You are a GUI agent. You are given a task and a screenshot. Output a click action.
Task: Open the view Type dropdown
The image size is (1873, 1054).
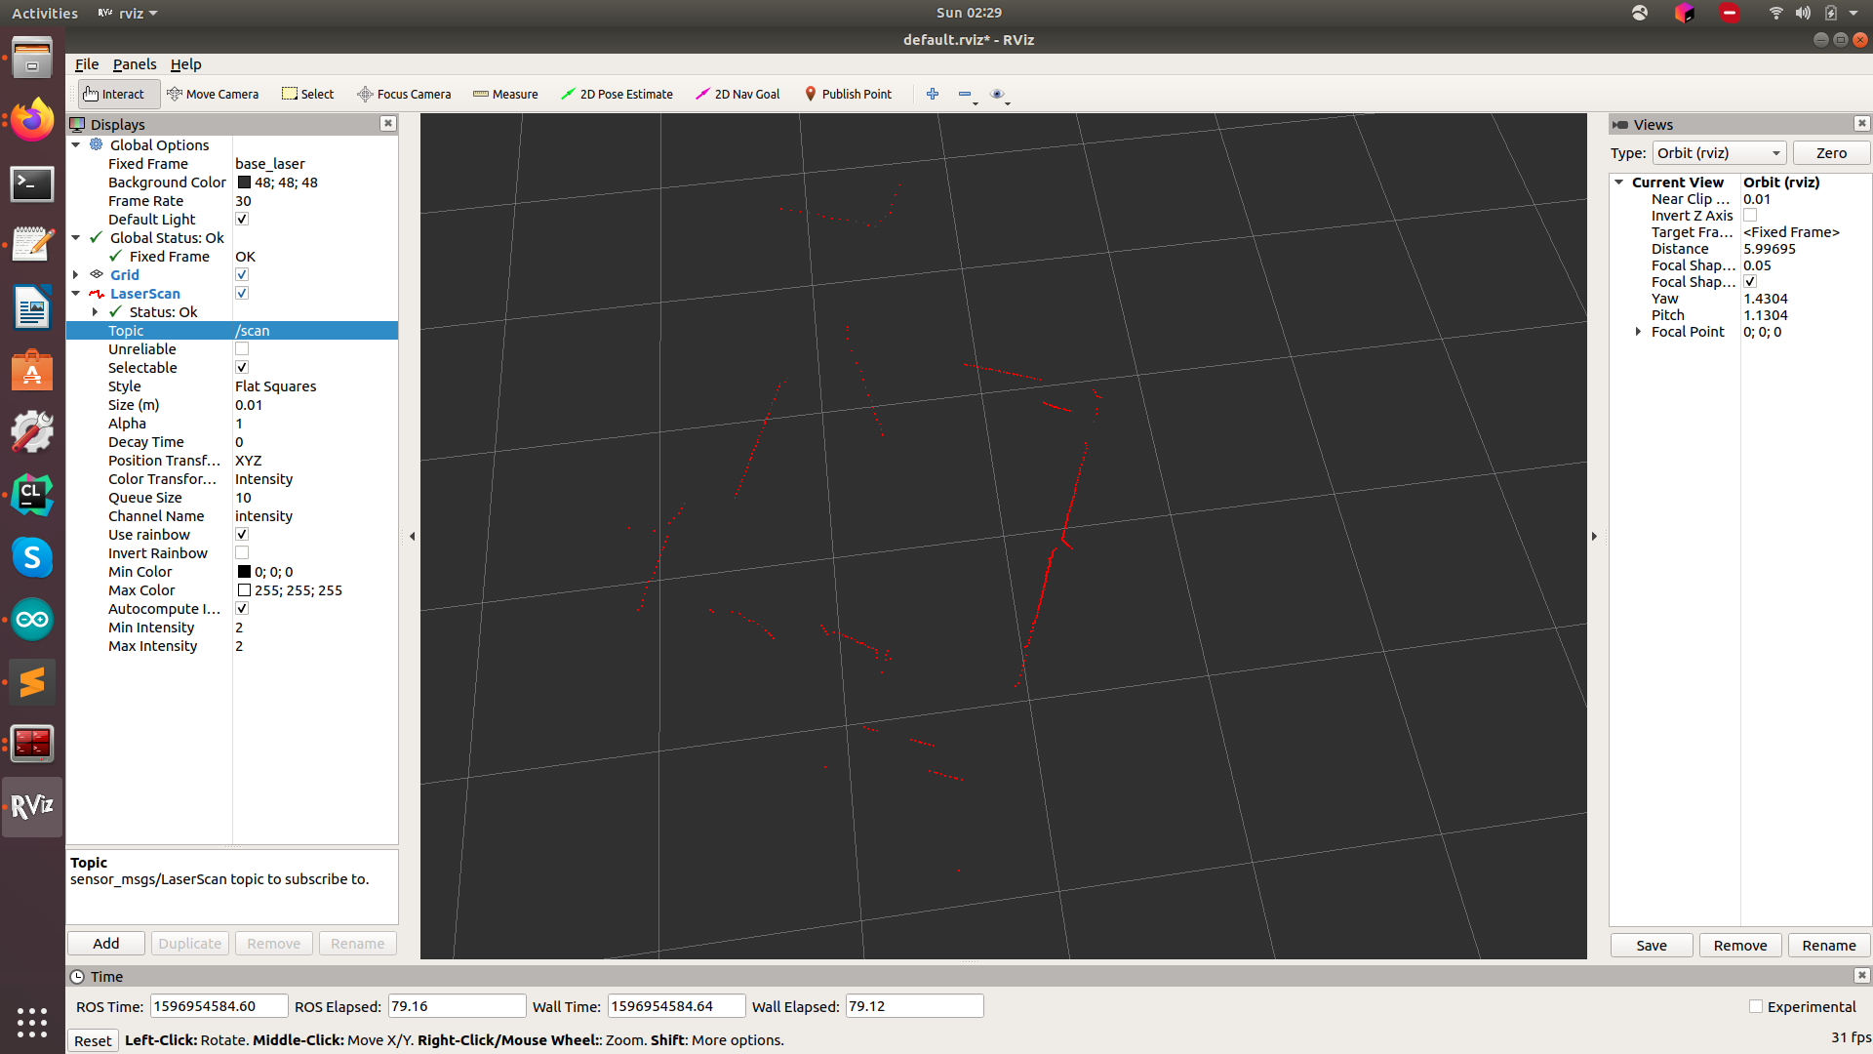click(x=1719, y=153)
